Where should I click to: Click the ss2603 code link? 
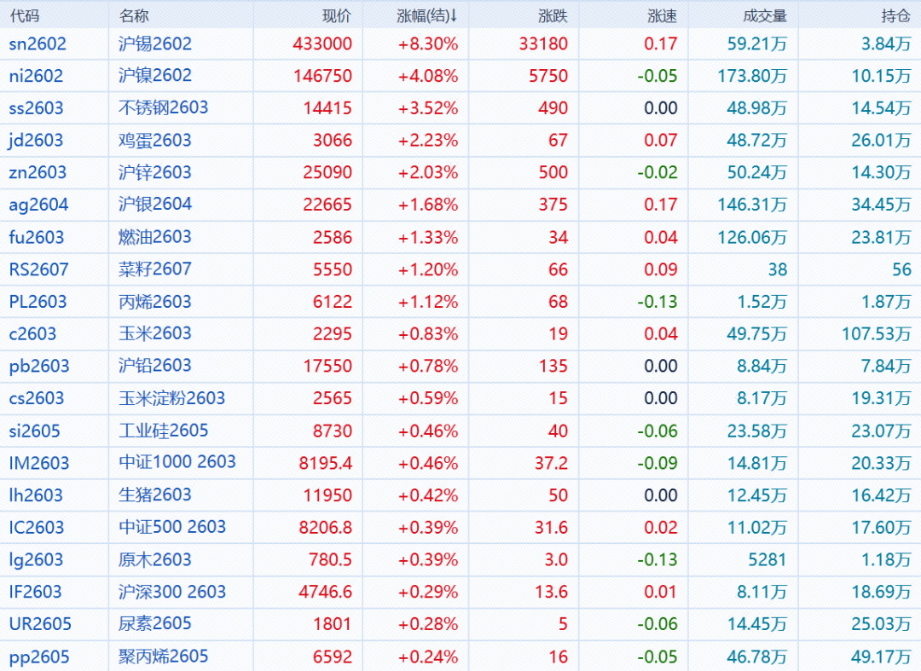coord(36,108)
